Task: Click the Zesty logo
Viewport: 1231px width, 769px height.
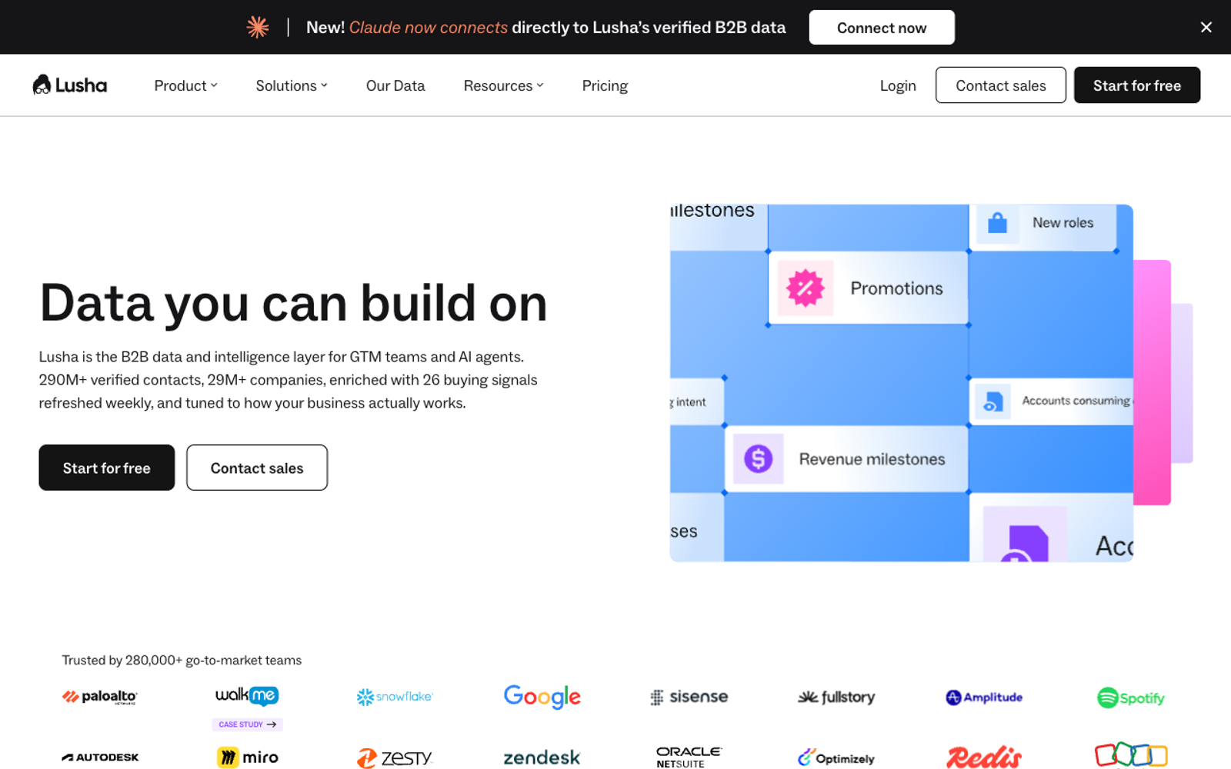Action: click(x=395, y=758)
